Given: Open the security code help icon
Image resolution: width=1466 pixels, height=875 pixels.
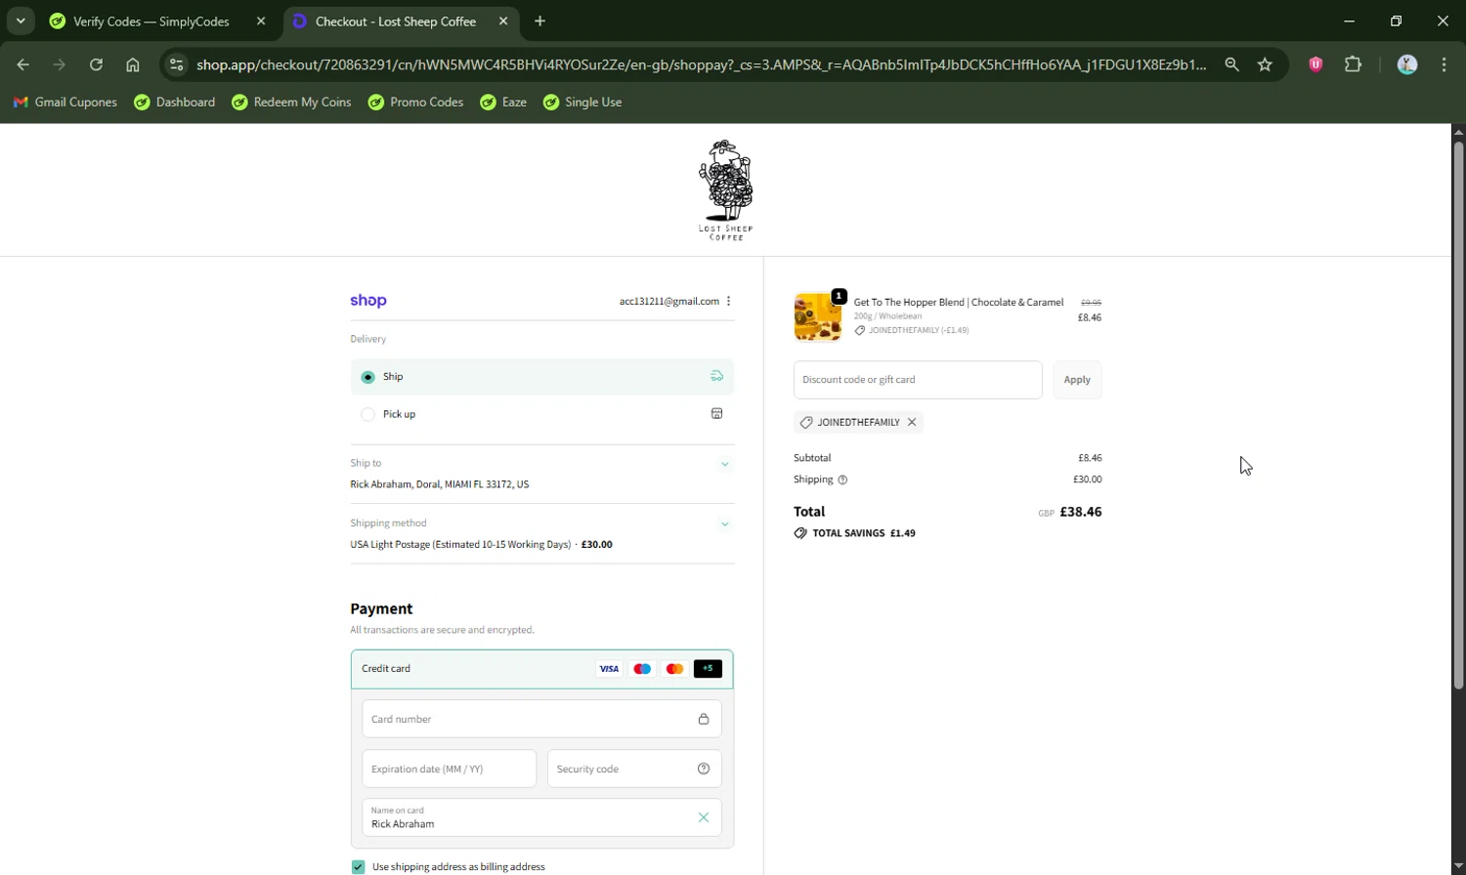Looking at the screenshot, I should 704,769.
